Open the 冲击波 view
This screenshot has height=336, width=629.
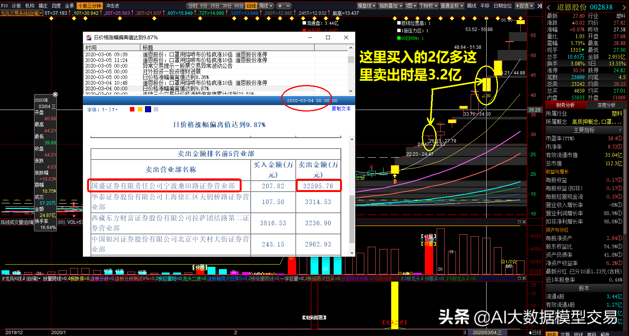pos(112,6)
